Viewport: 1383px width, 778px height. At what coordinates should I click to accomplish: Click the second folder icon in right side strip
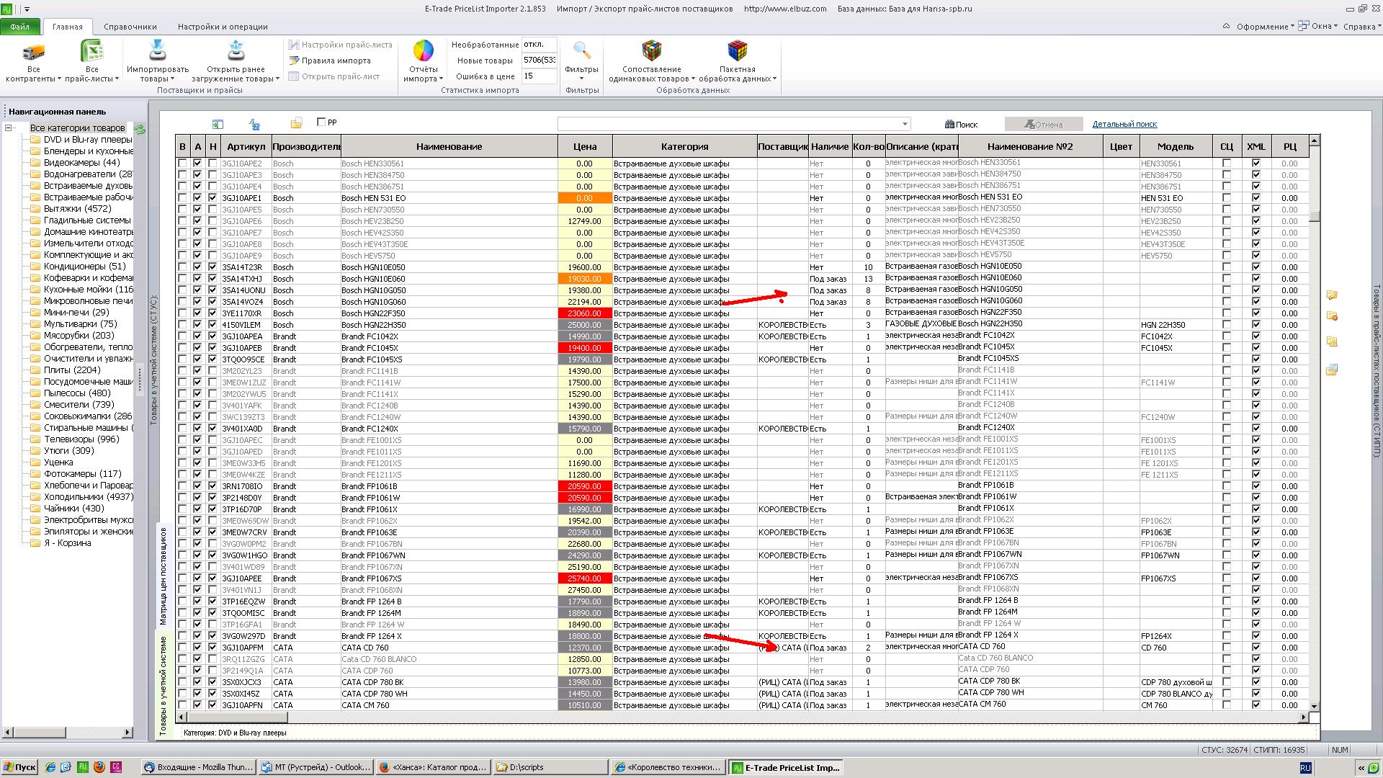(1332, 316)
